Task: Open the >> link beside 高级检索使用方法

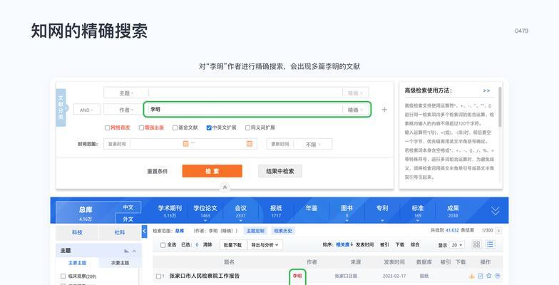Action: 486,91
